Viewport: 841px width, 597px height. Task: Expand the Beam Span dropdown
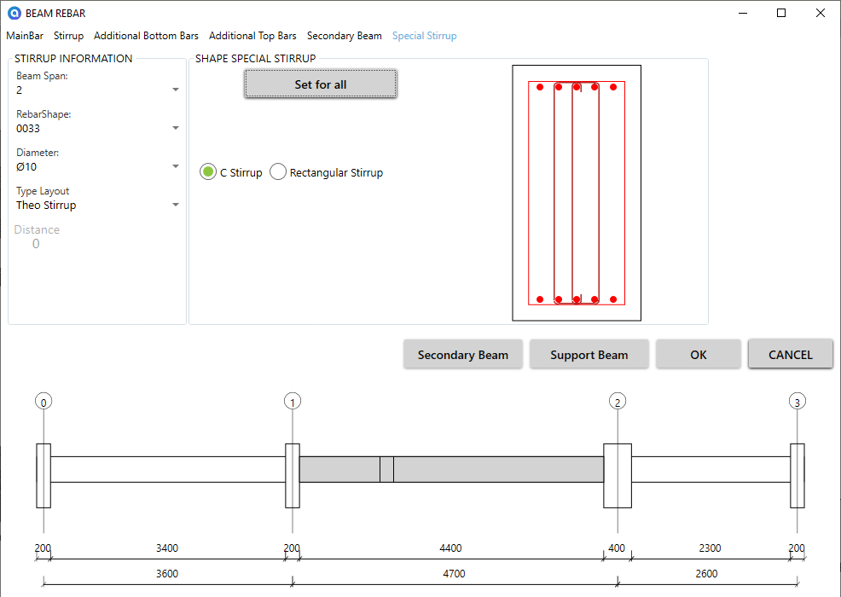97,90
